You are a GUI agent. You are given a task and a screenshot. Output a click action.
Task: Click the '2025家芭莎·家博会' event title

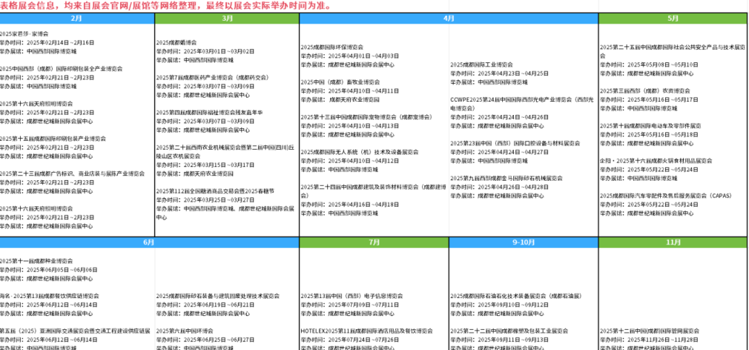pos(24,34)
